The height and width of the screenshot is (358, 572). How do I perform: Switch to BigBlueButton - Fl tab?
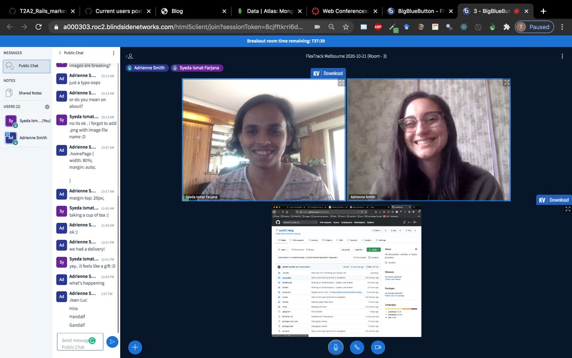[x=419, y=11]
